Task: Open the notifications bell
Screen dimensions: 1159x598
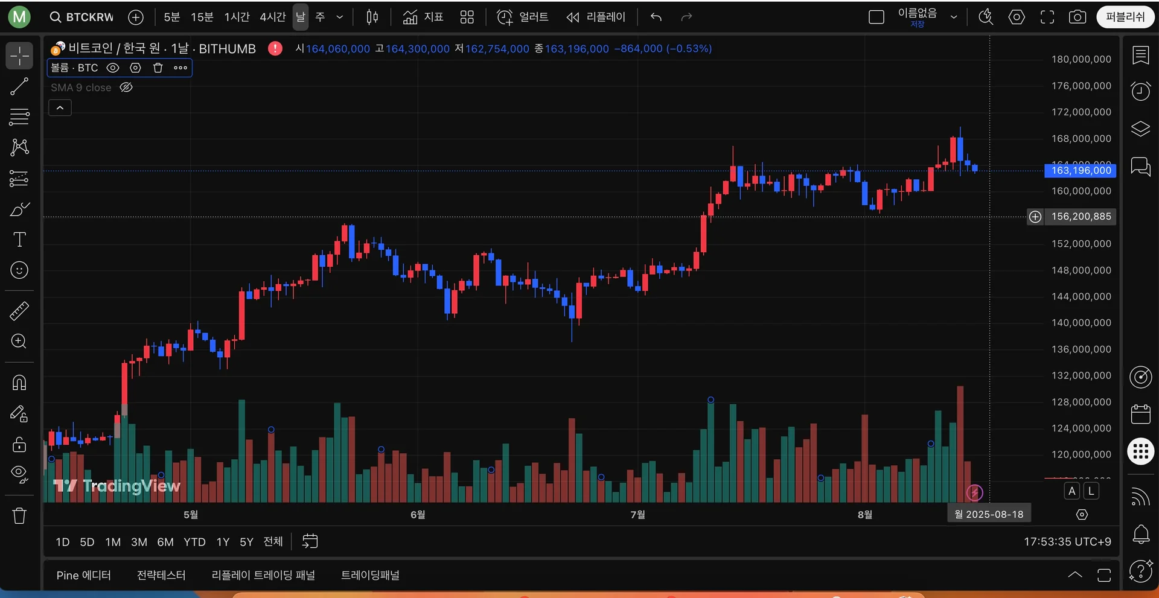Action: pos(1140,534)
